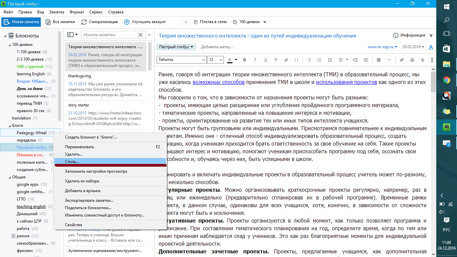457x257 pixels.
Task: Click the star shortcuts icon in the toolbar
Action: (186, 22)
